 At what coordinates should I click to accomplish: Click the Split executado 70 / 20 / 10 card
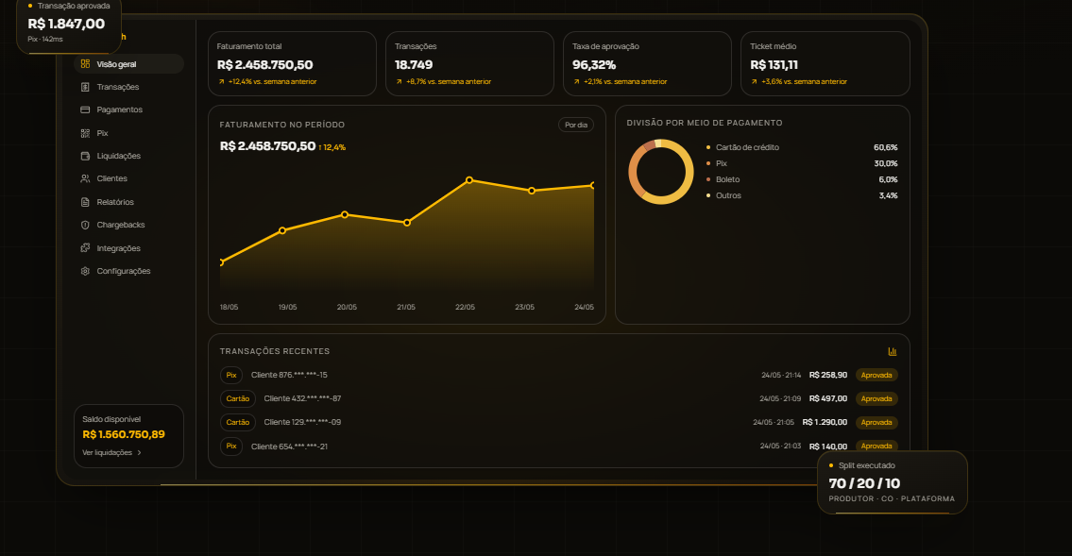(x=893, y=482)
